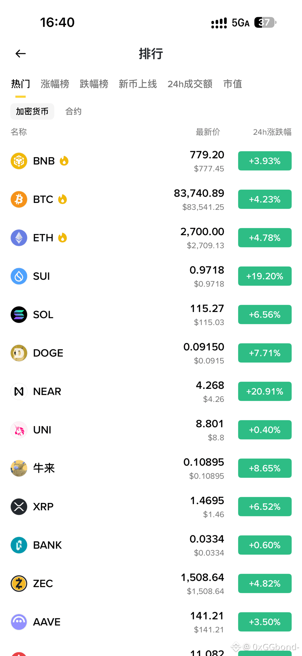Switch to the 跌幅榜 tab
This screenshot has height=656, width=302.
pos(94,84)
